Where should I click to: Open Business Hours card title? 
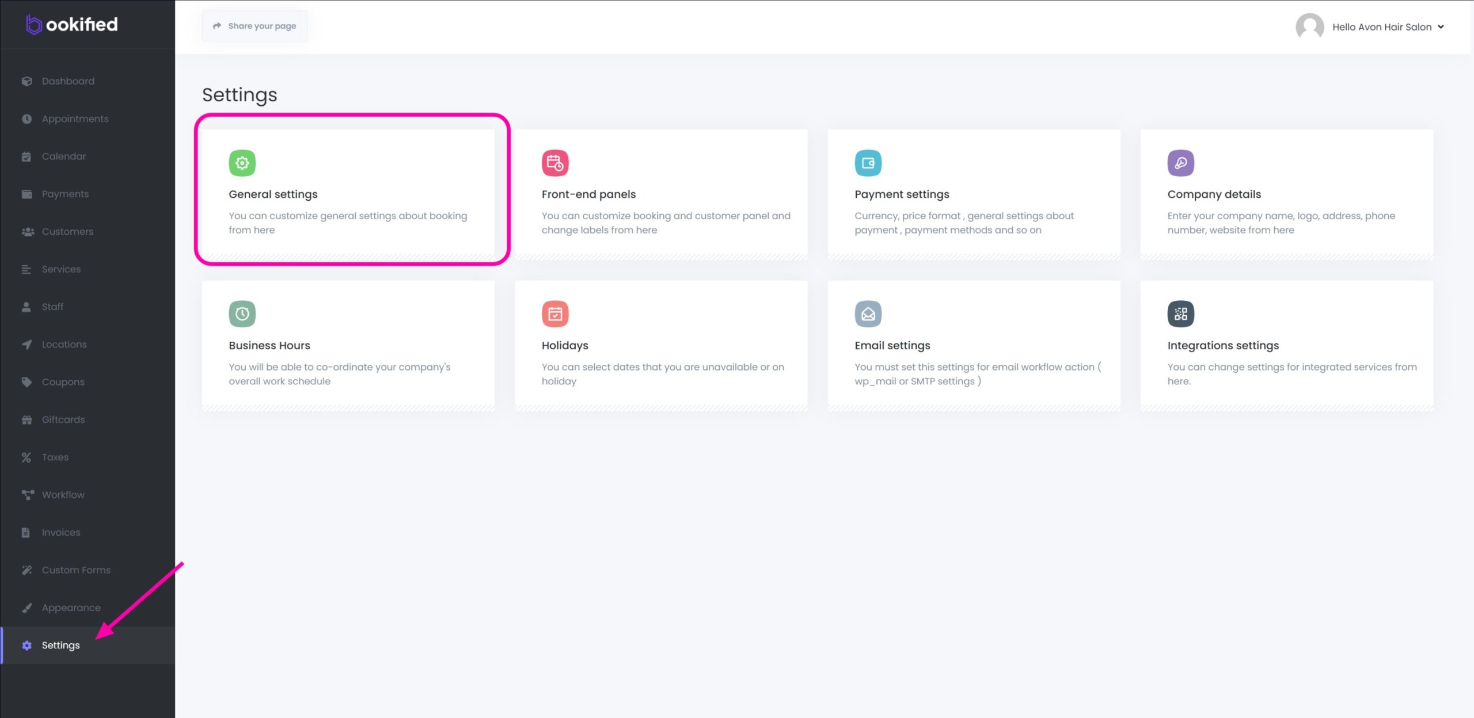point(269,345)
